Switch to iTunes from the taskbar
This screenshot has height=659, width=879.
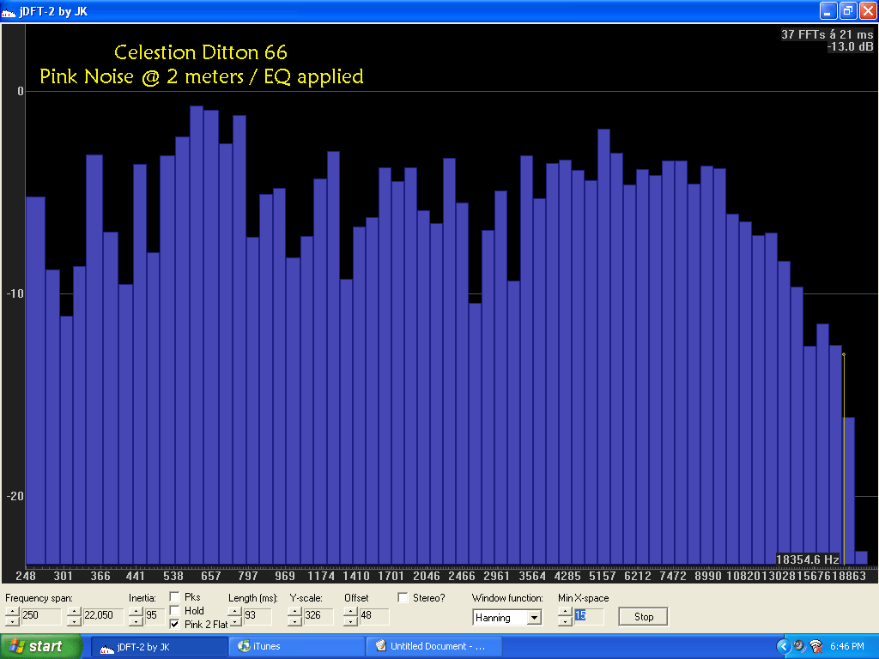pos(295,646)
